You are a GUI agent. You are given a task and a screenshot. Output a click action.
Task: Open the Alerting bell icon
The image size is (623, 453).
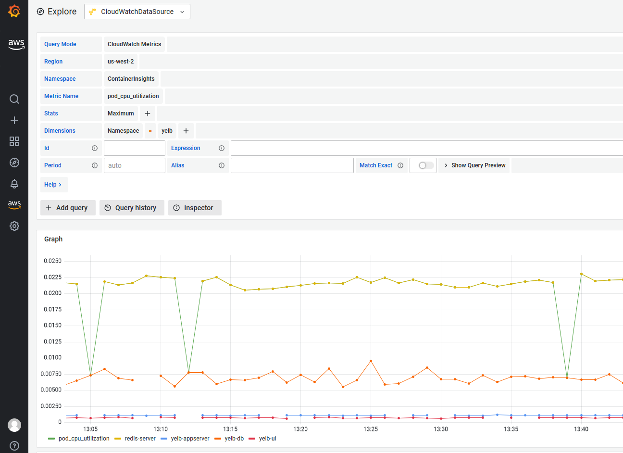tap(14, 184)
